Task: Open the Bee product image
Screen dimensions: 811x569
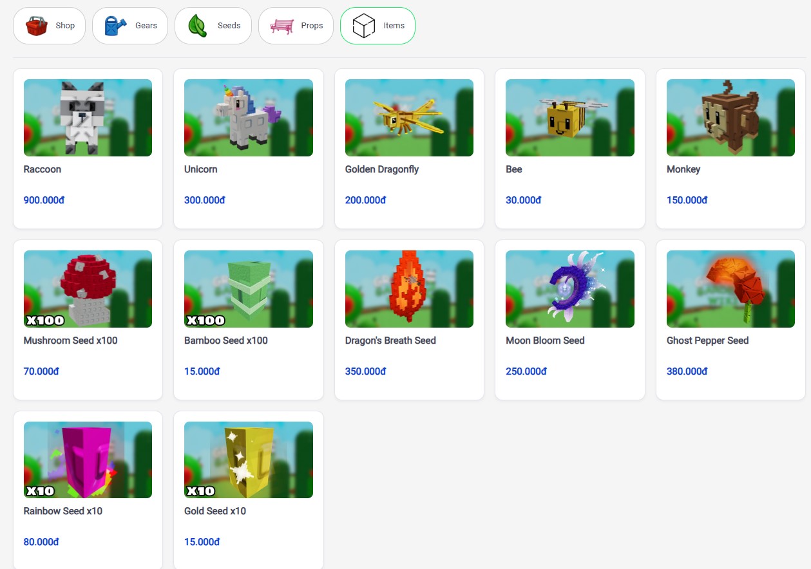Action: [570, 118]
